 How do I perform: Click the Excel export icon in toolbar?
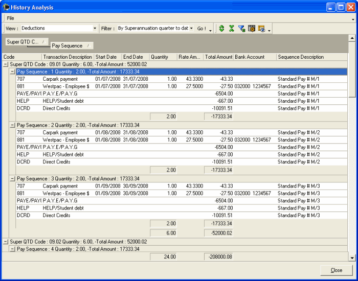click(x=231, y=29)
